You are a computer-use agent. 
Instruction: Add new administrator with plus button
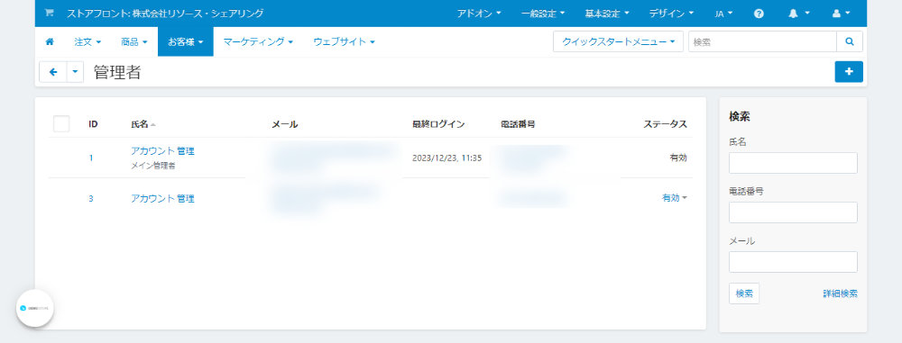coord(849,72)
